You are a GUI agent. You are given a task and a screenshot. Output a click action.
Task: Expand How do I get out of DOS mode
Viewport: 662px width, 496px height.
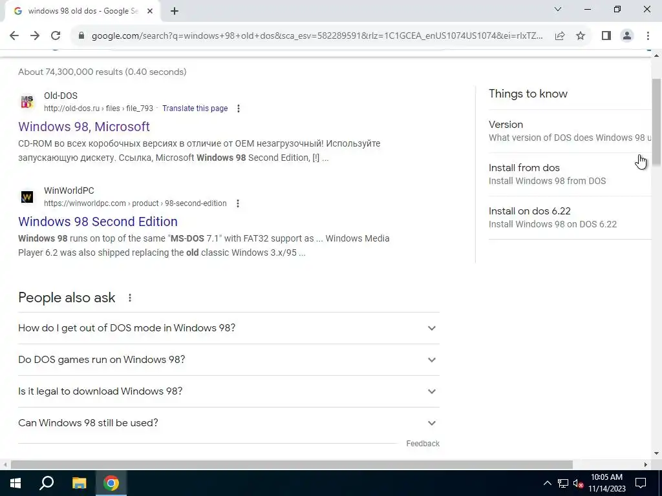229,328
